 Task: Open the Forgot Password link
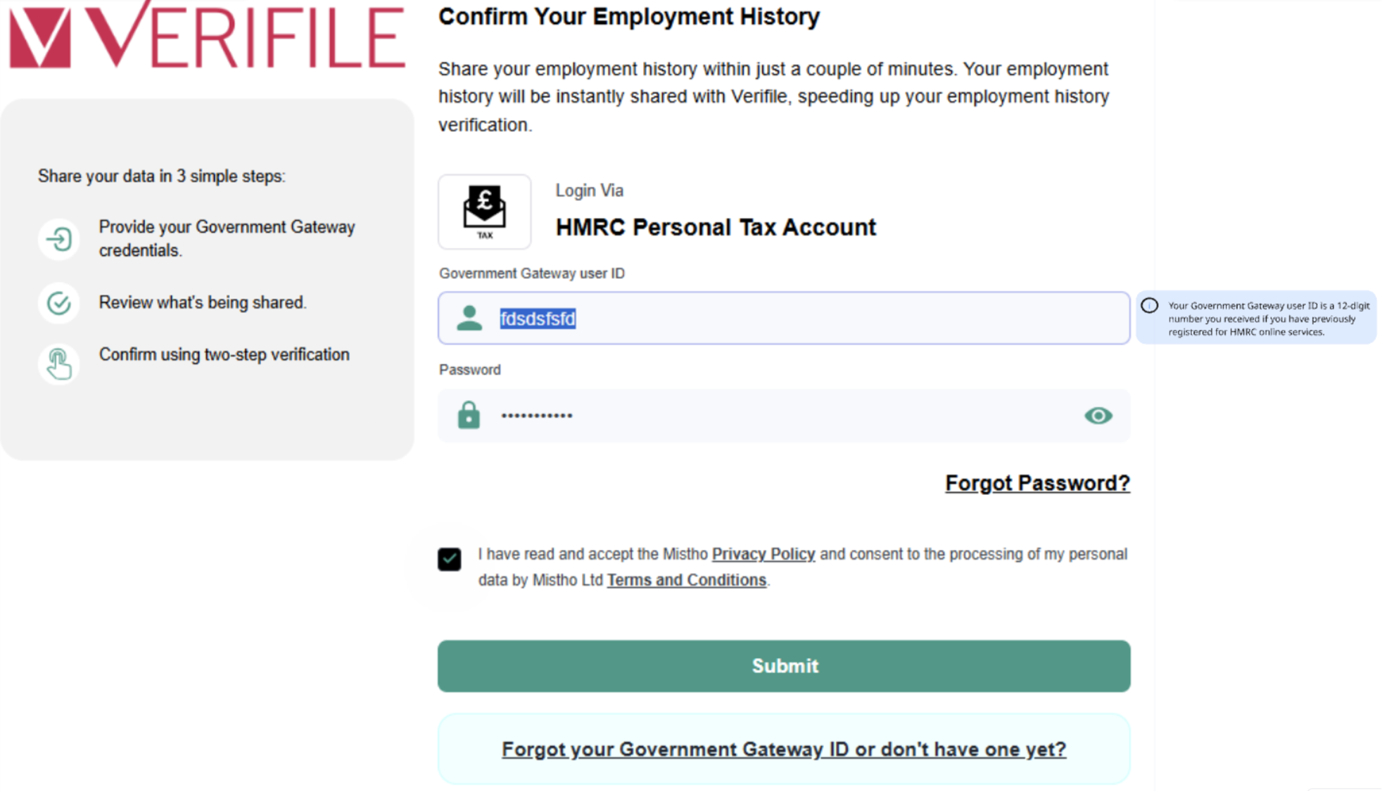(x=1037, y=483)
